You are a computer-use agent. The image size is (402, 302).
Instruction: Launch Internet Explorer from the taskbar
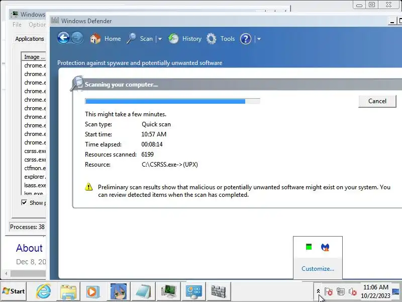(43, 291)
